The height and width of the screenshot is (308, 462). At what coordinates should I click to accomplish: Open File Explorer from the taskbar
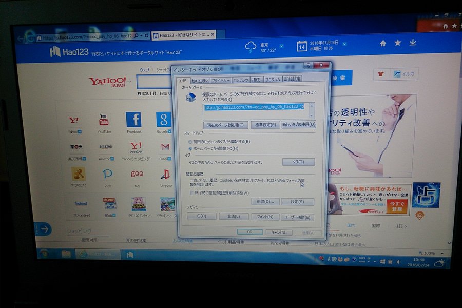coord(66,254)
